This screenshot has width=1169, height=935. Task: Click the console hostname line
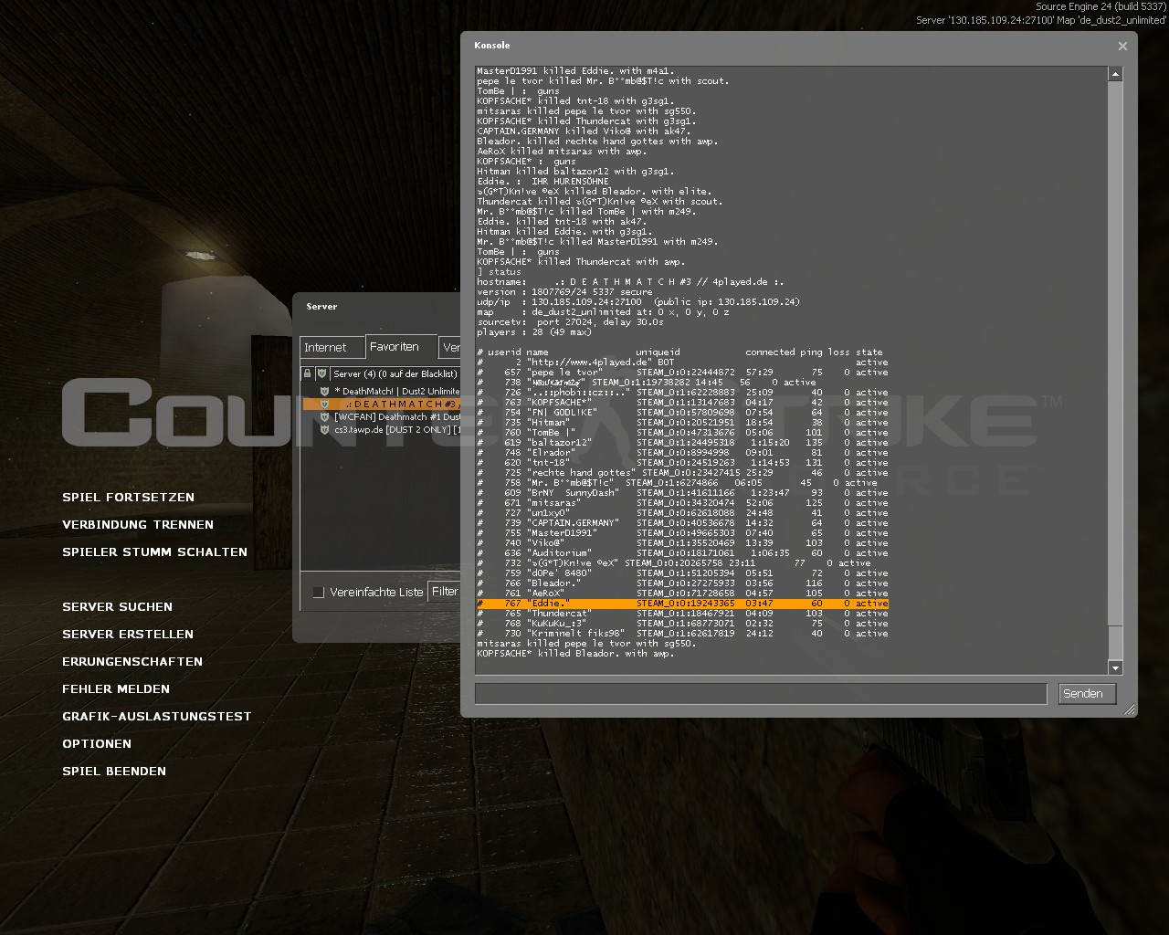pos(630,282)
